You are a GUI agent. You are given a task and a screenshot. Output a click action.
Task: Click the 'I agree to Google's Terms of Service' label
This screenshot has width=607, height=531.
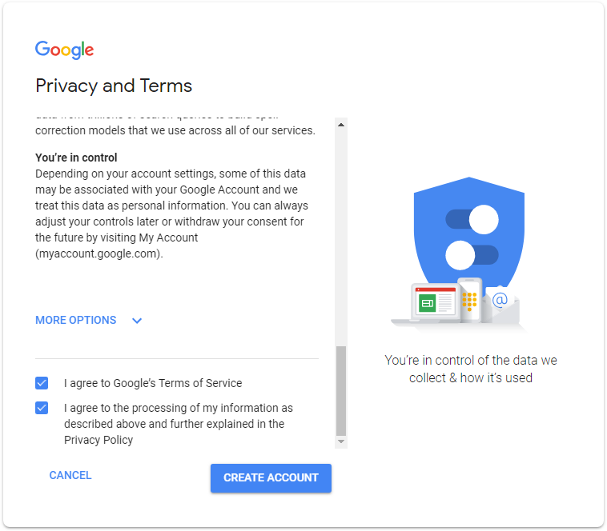[x=153, y=383]
